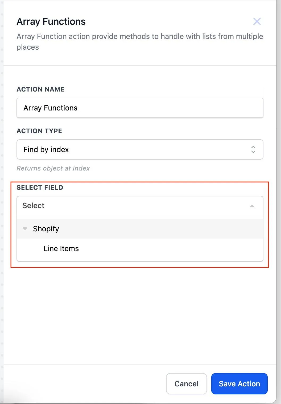Click the 'ACTION NAME' label
Viewport: 281px width, 404px height.
pyautogui.click(x=40, y=89)
